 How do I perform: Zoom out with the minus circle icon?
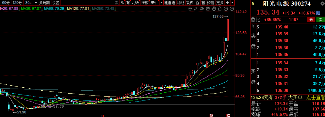coord(232,9)
